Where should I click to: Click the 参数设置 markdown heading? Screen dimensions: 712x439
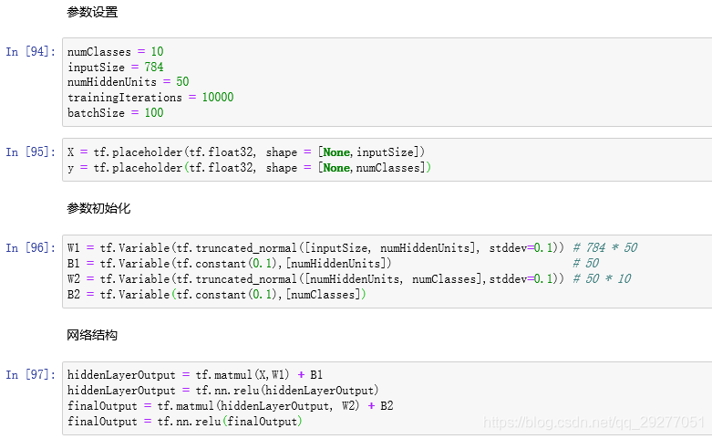[92, 12]
